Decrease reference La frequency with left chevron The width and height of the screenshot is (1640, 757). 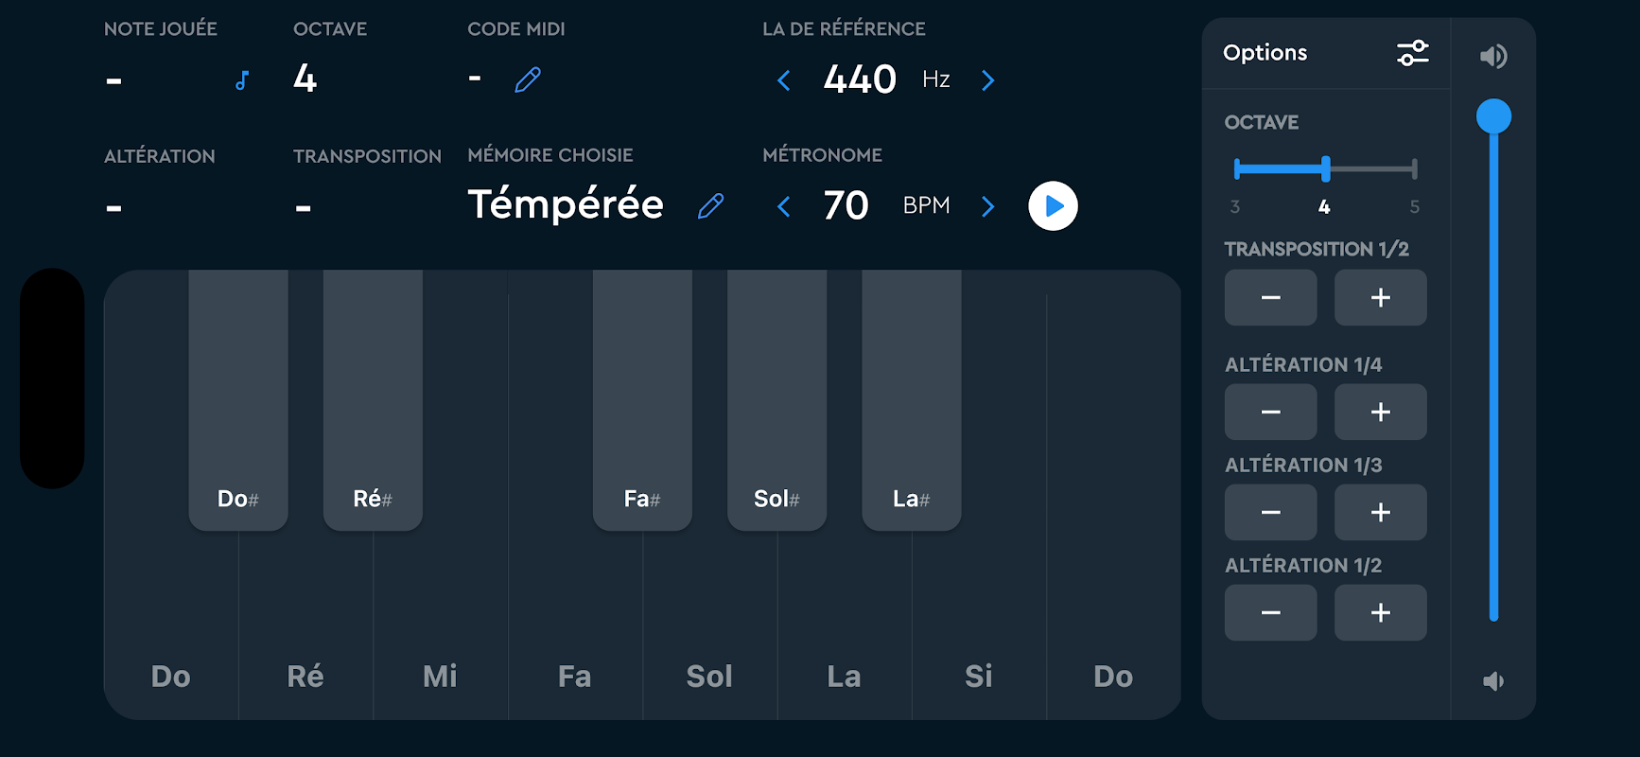tap(784, 80)
